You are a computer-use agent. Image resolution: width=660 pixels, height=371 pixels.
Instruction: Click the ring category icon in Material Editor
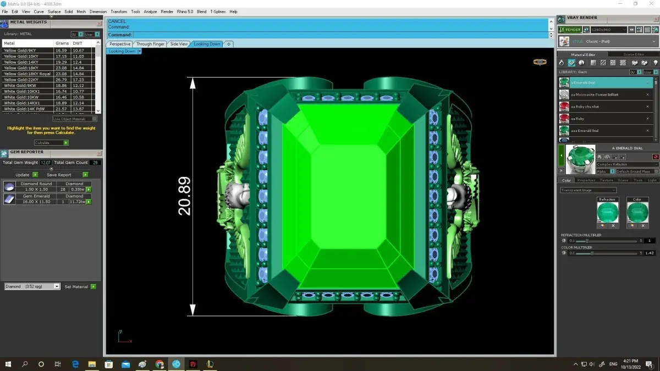tap(562, 63)
